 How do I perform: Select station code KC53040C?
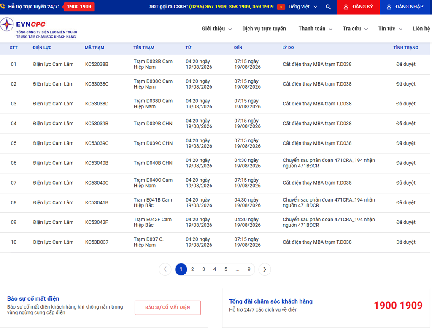click(97, 183)
